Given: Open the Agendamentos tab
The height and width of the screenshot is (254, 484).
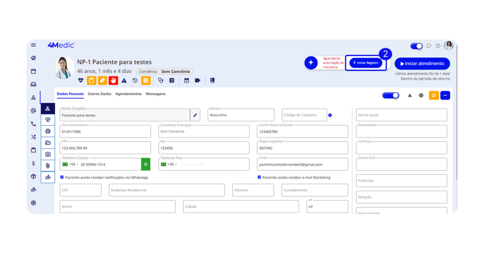Looking at the screenshot, I should 128,94.
